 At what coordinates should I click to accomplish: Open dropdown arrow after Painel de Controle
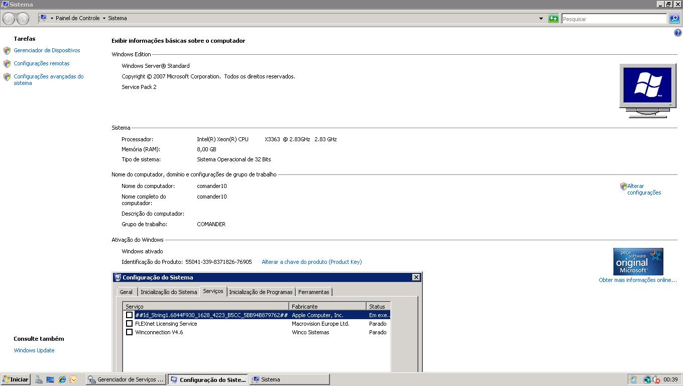click(104, 18)
